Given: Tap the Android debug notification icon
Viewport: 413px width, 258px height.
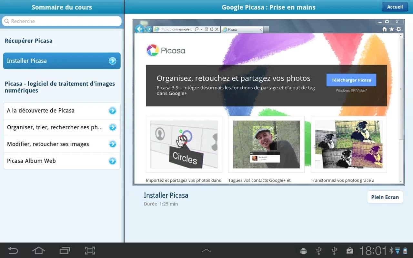Looking at the screenshot, I should pyautogui.click(x=303, y=251).
